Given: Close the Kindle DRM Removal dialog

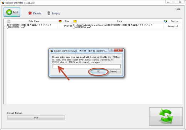Looking at the screenshot, I should (119, 50).
